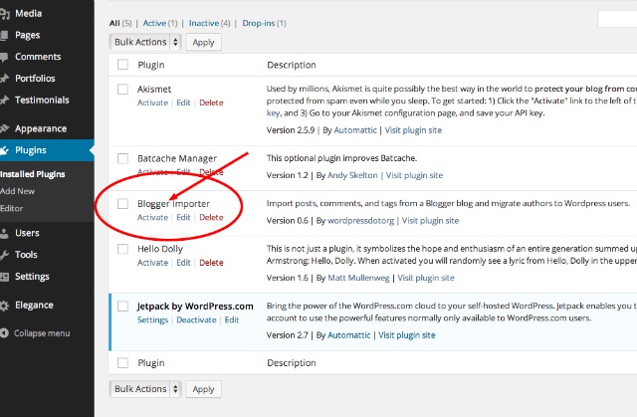The image size is (637, 417).
Task: Activate the Akismet plugin
Action: pos(152,103)
